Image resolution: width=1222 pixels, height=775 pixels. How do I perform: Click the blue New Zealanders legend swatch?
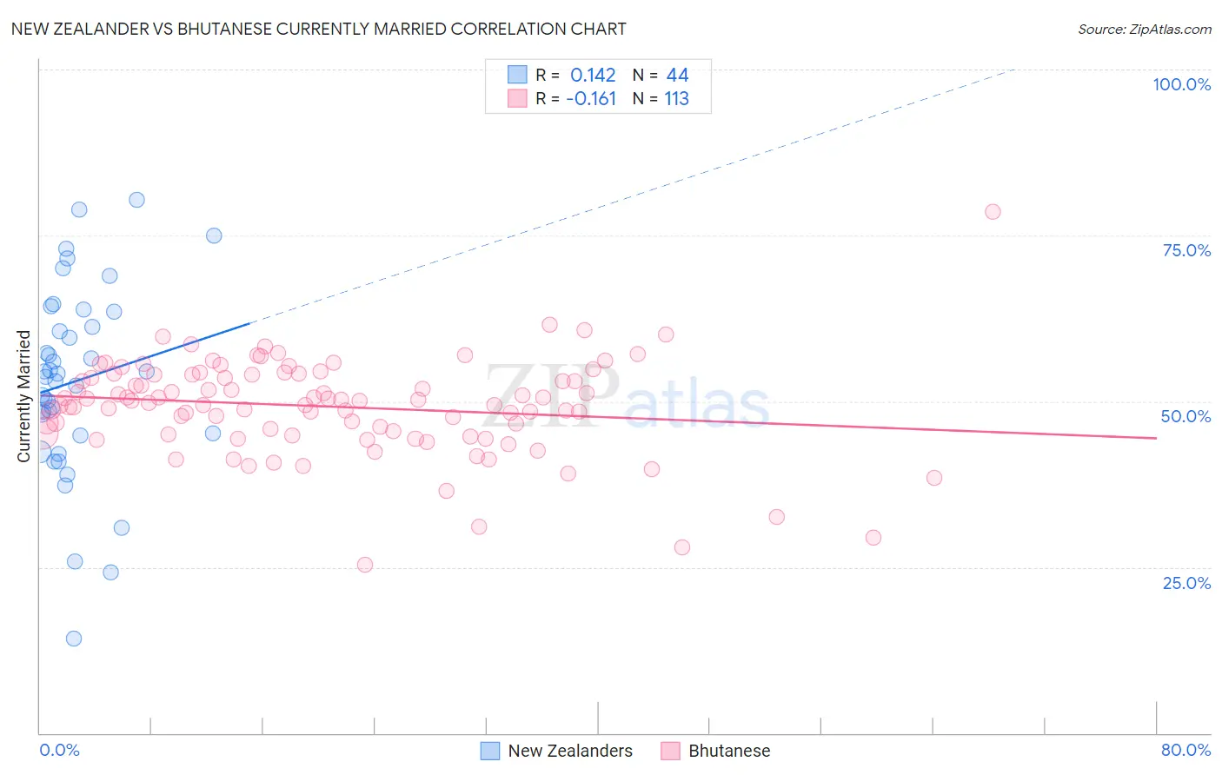point(490,751)
